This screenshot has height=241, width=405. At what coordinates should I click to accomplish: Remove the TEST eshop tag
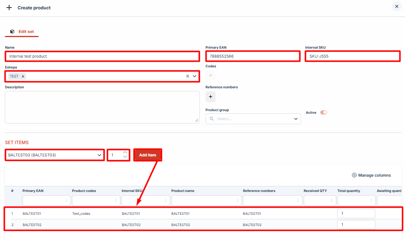pos(23,76)
